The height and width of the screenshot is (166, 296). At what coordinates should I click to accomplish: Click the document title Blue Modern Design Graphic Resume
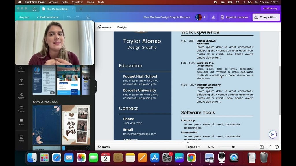[x=167, y=17]
